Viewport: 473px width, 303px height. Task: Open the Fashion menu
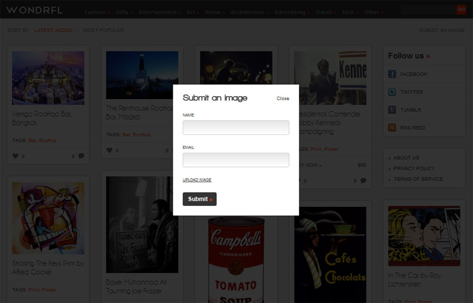[97, 12]
